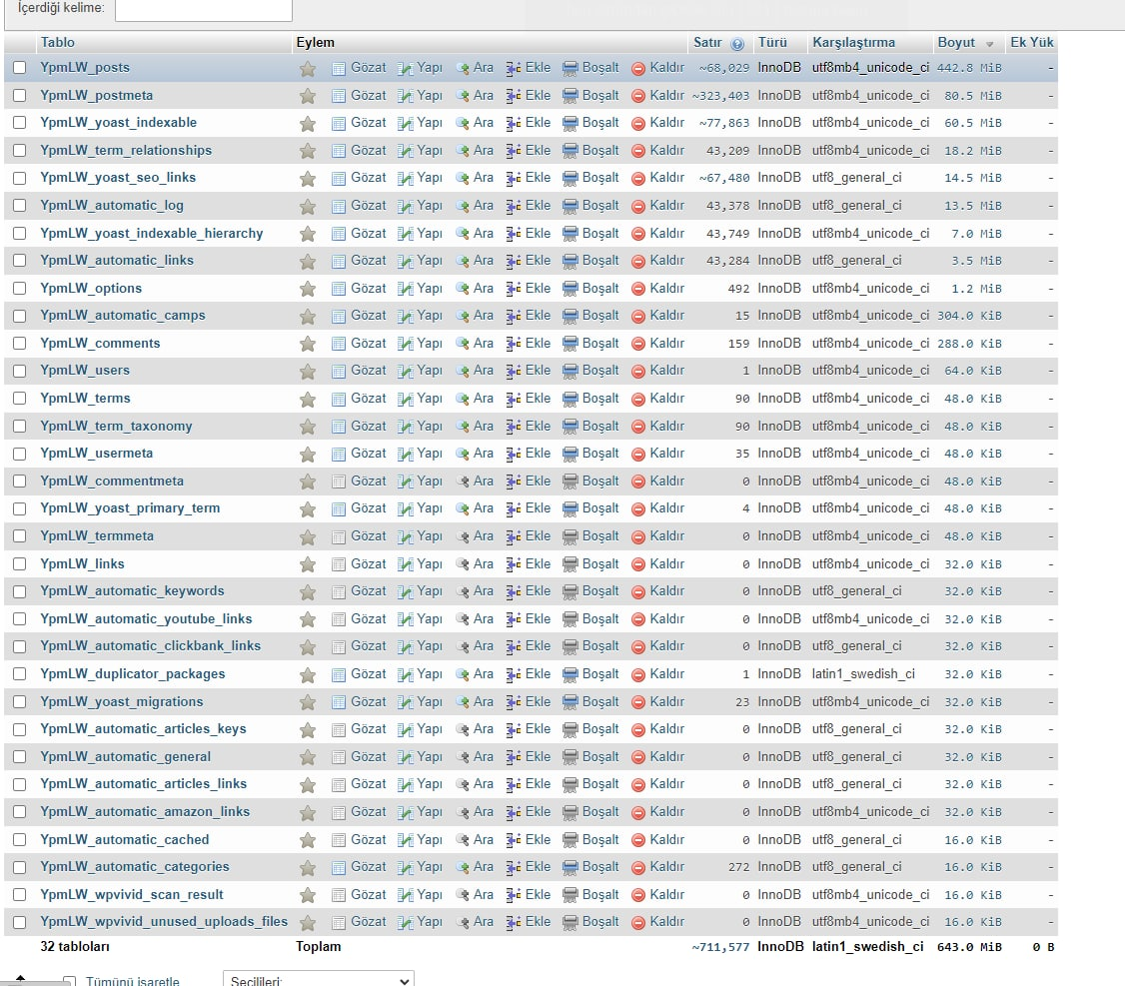The image size is (1125, 986).
Task: Click the Ekle insert icon for YpmLW_users
Action: pyautogui.click(x=513, y=371)
